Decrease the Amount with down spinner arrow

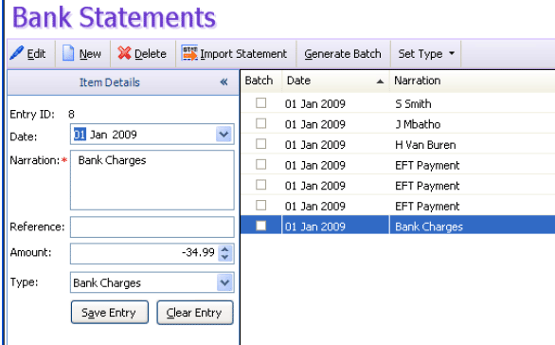225,258
